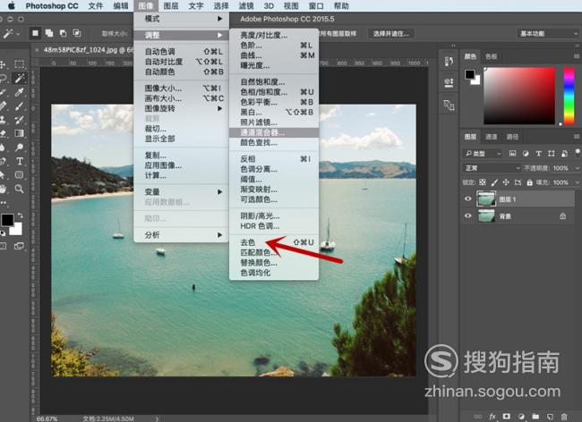Select the Hand tool
Image resolution: width=582 pixels, height=422 pixels.
click(x=3, y=189)
